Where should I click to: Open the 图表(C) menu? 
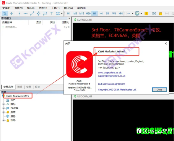click(x=43, y=8)
